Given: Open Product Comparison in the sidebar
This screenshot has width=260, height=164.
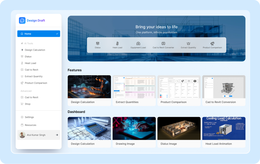Looking at the screenshot, I should click(x=36, y=83).
